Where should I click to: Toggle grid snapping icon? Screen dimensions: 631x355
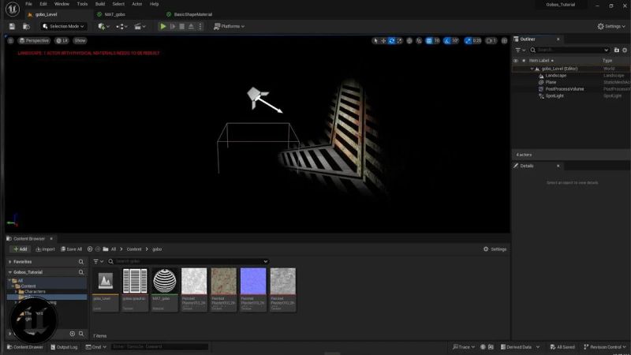click(429, 41)
